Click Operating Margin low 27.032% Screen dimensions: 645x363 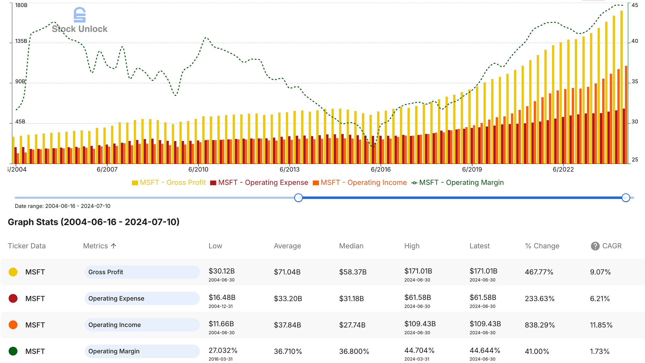tap(223, 350)
